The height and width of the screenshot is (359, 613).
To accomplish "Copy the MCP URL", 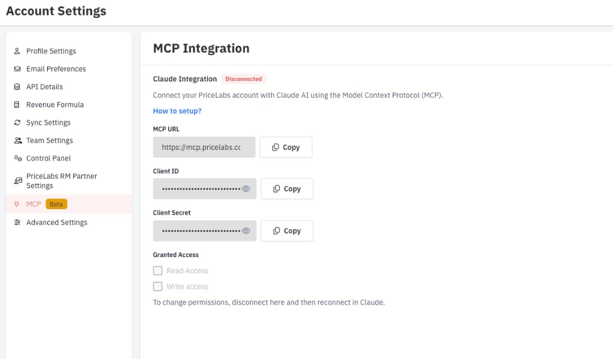I will pos(286,147).
